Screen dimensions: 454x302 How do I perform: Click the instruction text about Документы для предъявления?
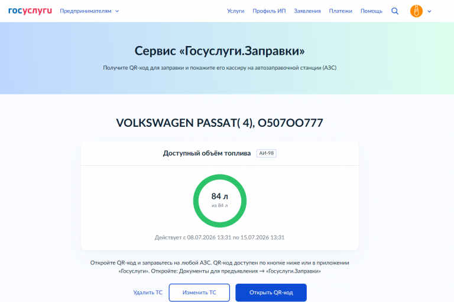220,267
